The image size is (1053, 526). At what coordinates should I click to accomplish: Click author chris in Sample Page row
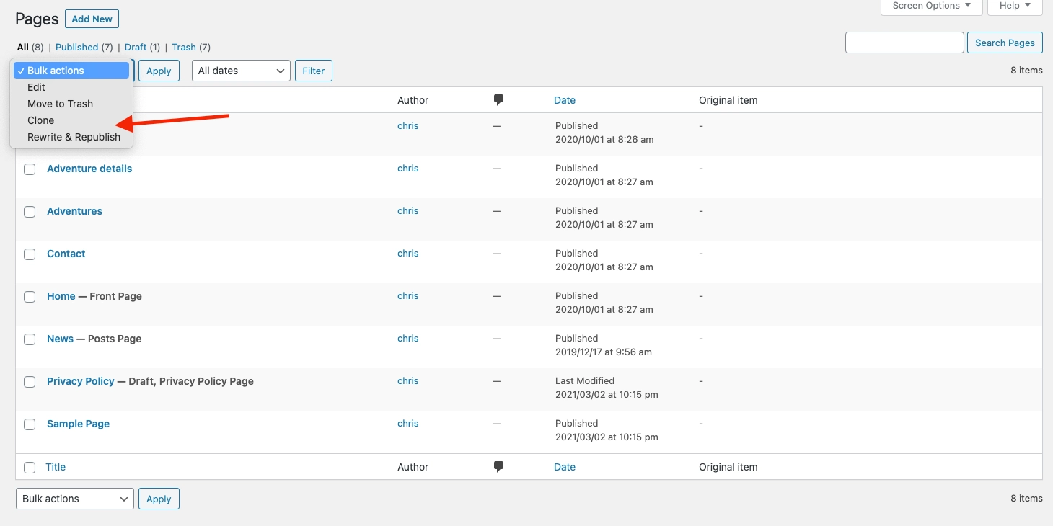407,423
